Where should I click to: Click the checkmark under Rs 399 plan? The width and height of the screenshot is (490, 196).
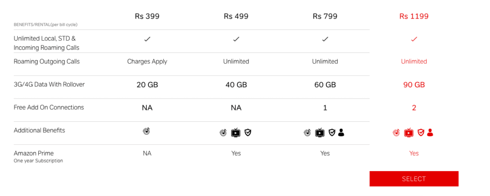tap(147, 39)
